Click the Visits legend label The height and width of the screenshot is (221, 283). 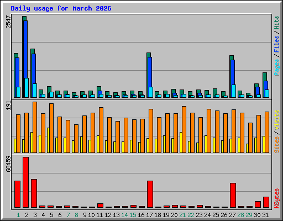click(x=277, y=120)
